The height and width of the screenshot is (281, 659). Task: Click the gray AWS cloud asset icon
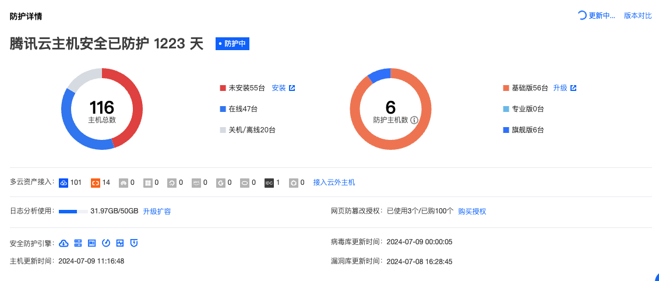point(196,183)
